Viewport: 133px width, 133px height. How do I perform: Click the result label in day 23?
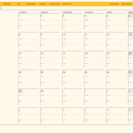42,82
